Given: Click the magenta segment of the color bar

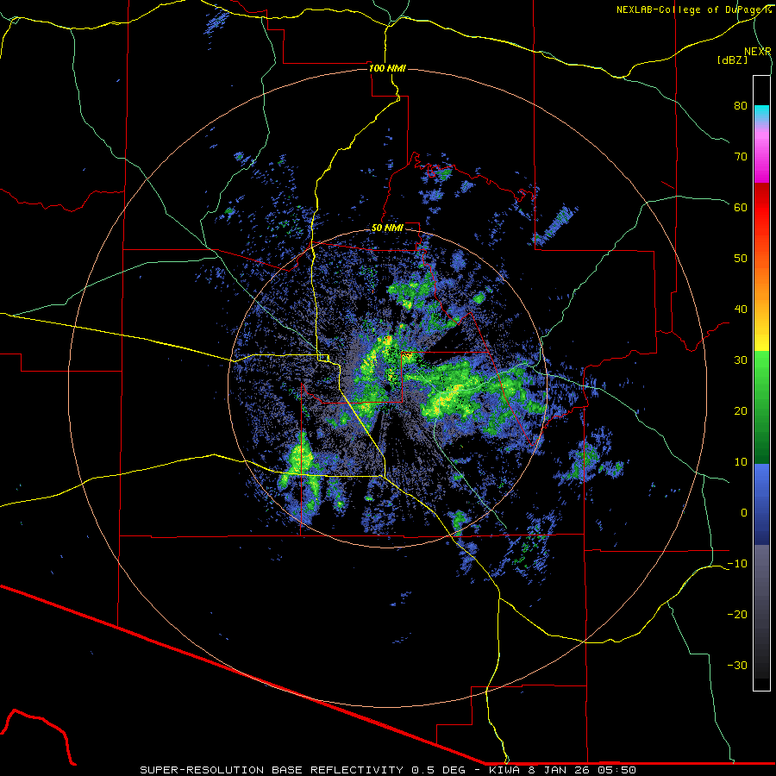Looking at the screenshot, I should coord(761,168).
